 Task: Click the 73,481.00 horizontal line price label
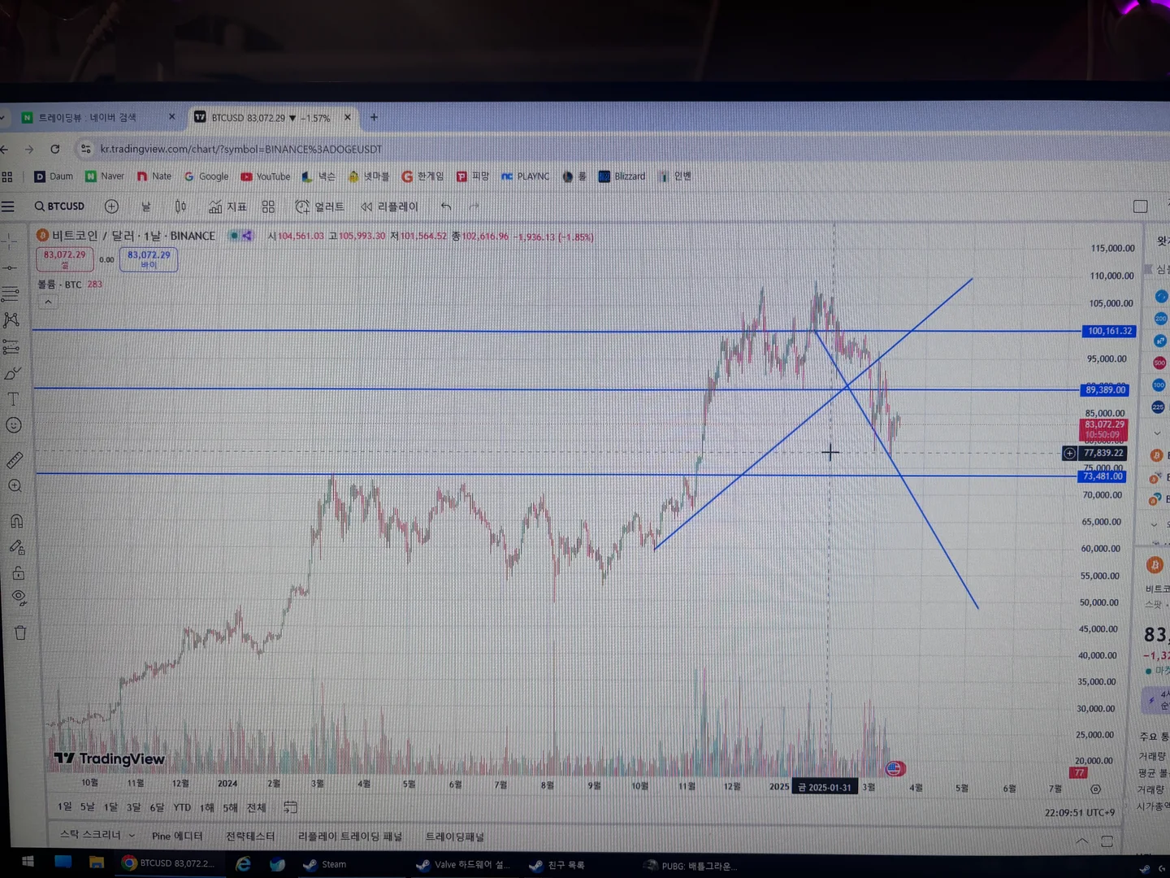1103,476
